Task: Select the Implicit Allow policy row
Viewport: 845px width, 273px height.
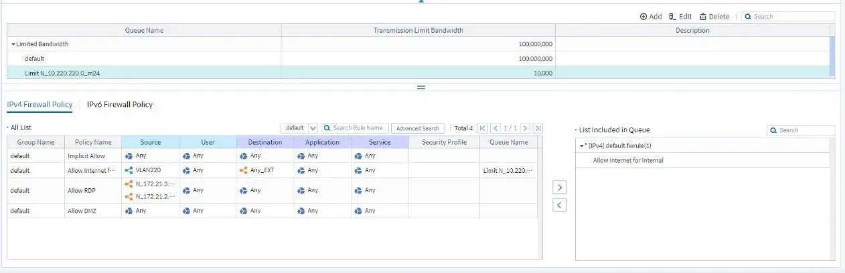Action: click(x=272, y=156)
